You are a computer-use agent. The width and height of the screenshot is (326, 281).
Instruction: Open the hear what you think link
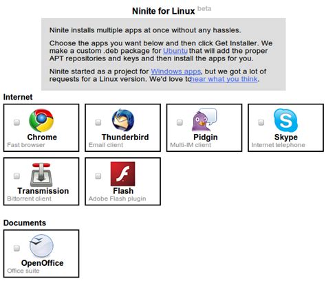224,79
